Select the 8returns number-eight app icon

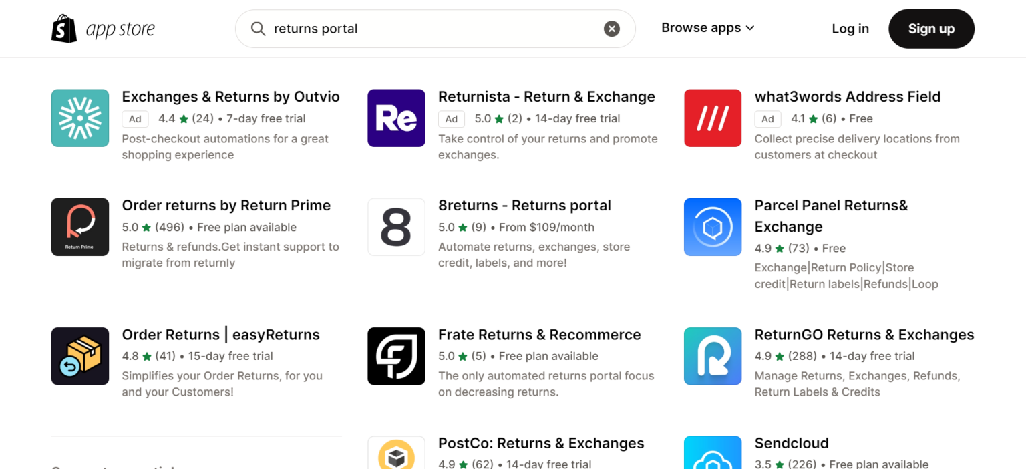(396, 226)
